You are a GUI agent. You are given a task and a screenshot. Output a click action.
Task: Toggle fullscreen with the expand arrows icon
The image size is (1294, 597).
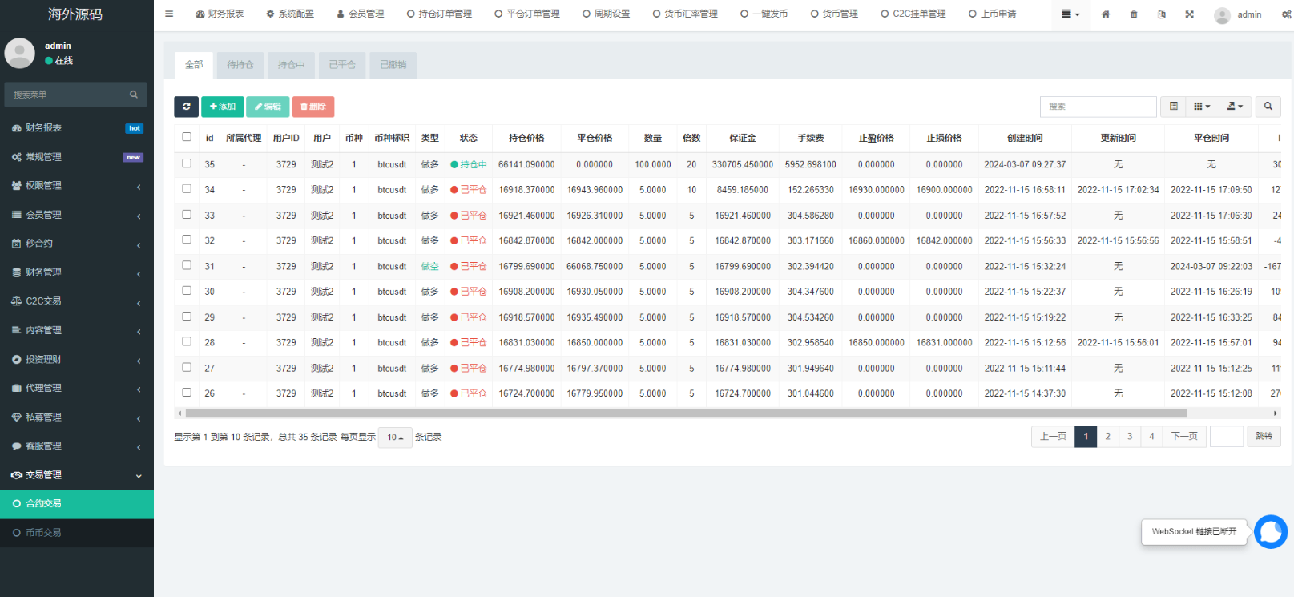coord(1189,14)
